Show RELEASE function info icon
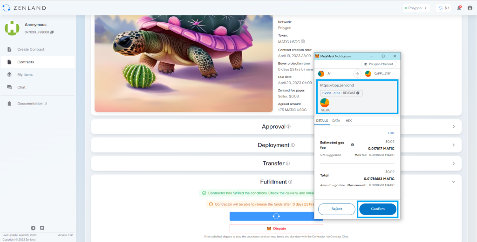The width and height of the screenshot is (477, 242). click(358, 93)
